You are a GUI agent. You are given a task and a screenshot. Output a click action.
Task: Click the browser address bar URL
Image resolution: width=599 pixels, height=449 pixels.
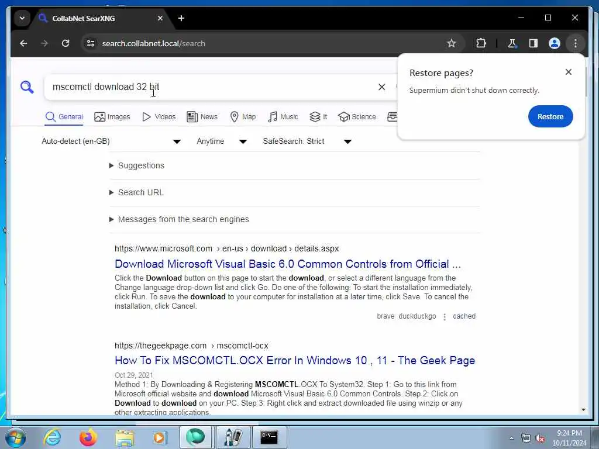154,43
